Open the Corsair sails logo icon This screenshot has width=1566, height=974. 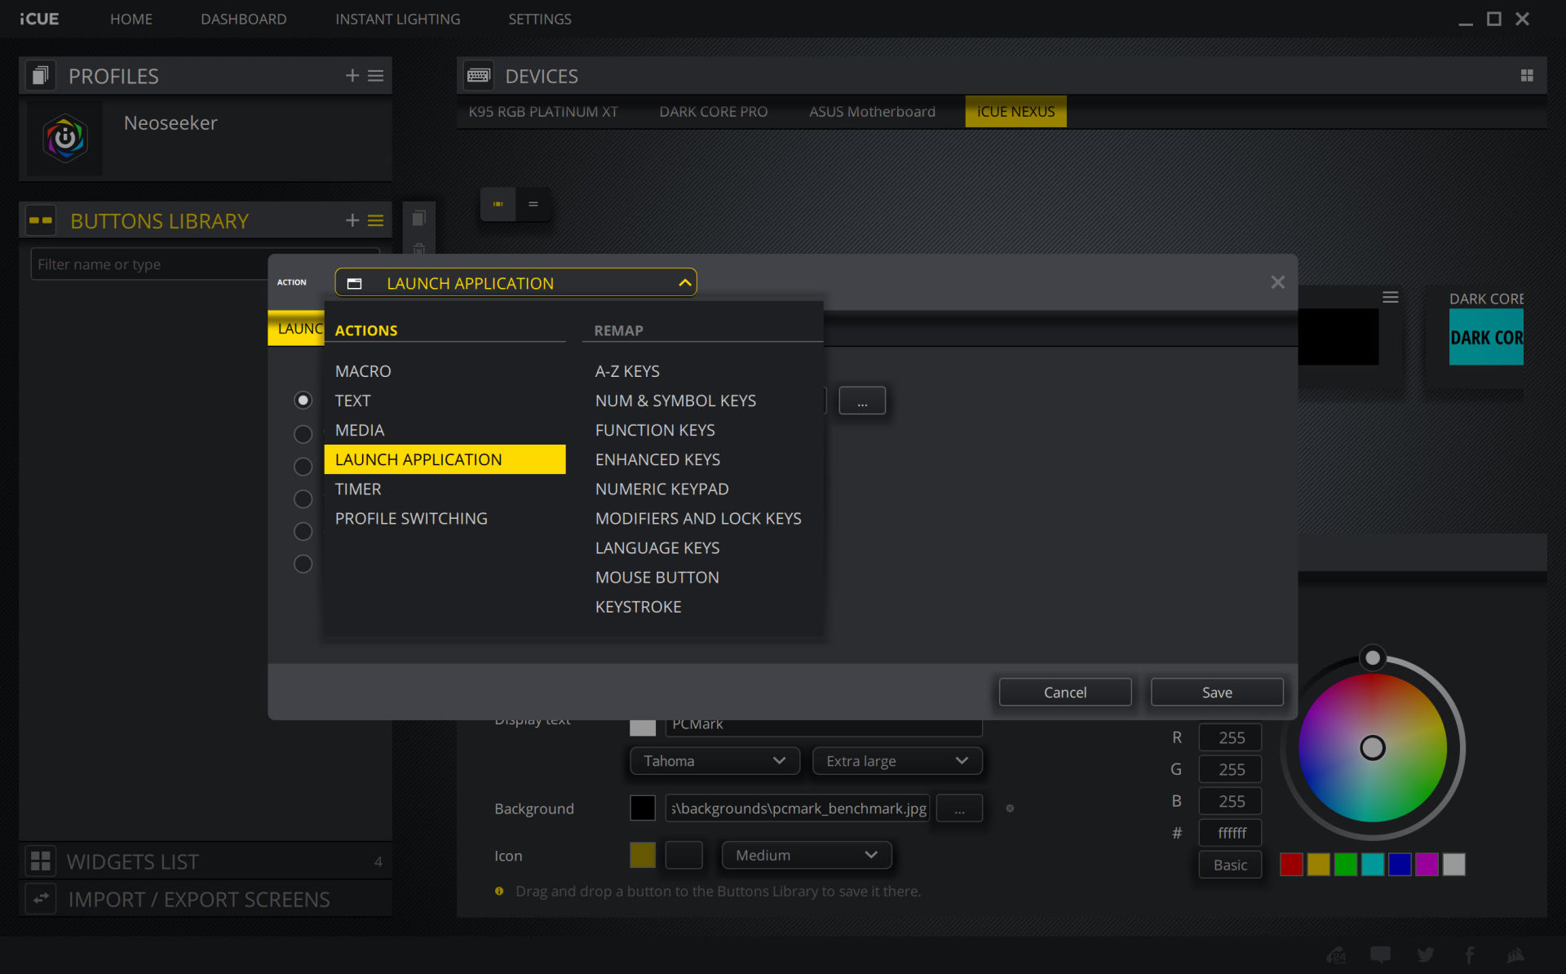coord(1515,954)
